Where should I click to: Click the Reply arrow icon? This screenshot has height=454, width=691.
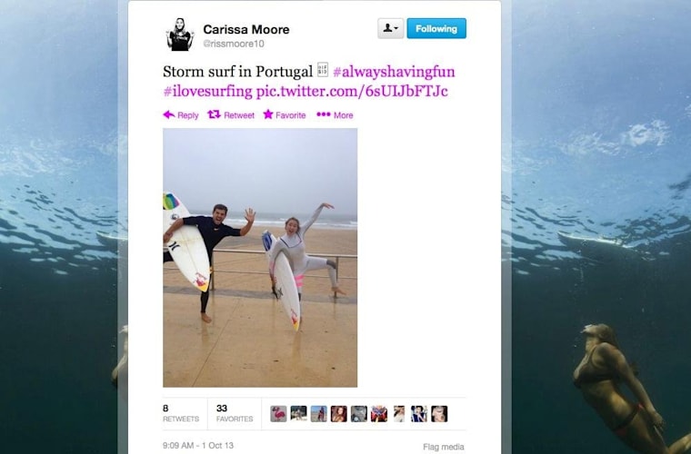[169, 114]
